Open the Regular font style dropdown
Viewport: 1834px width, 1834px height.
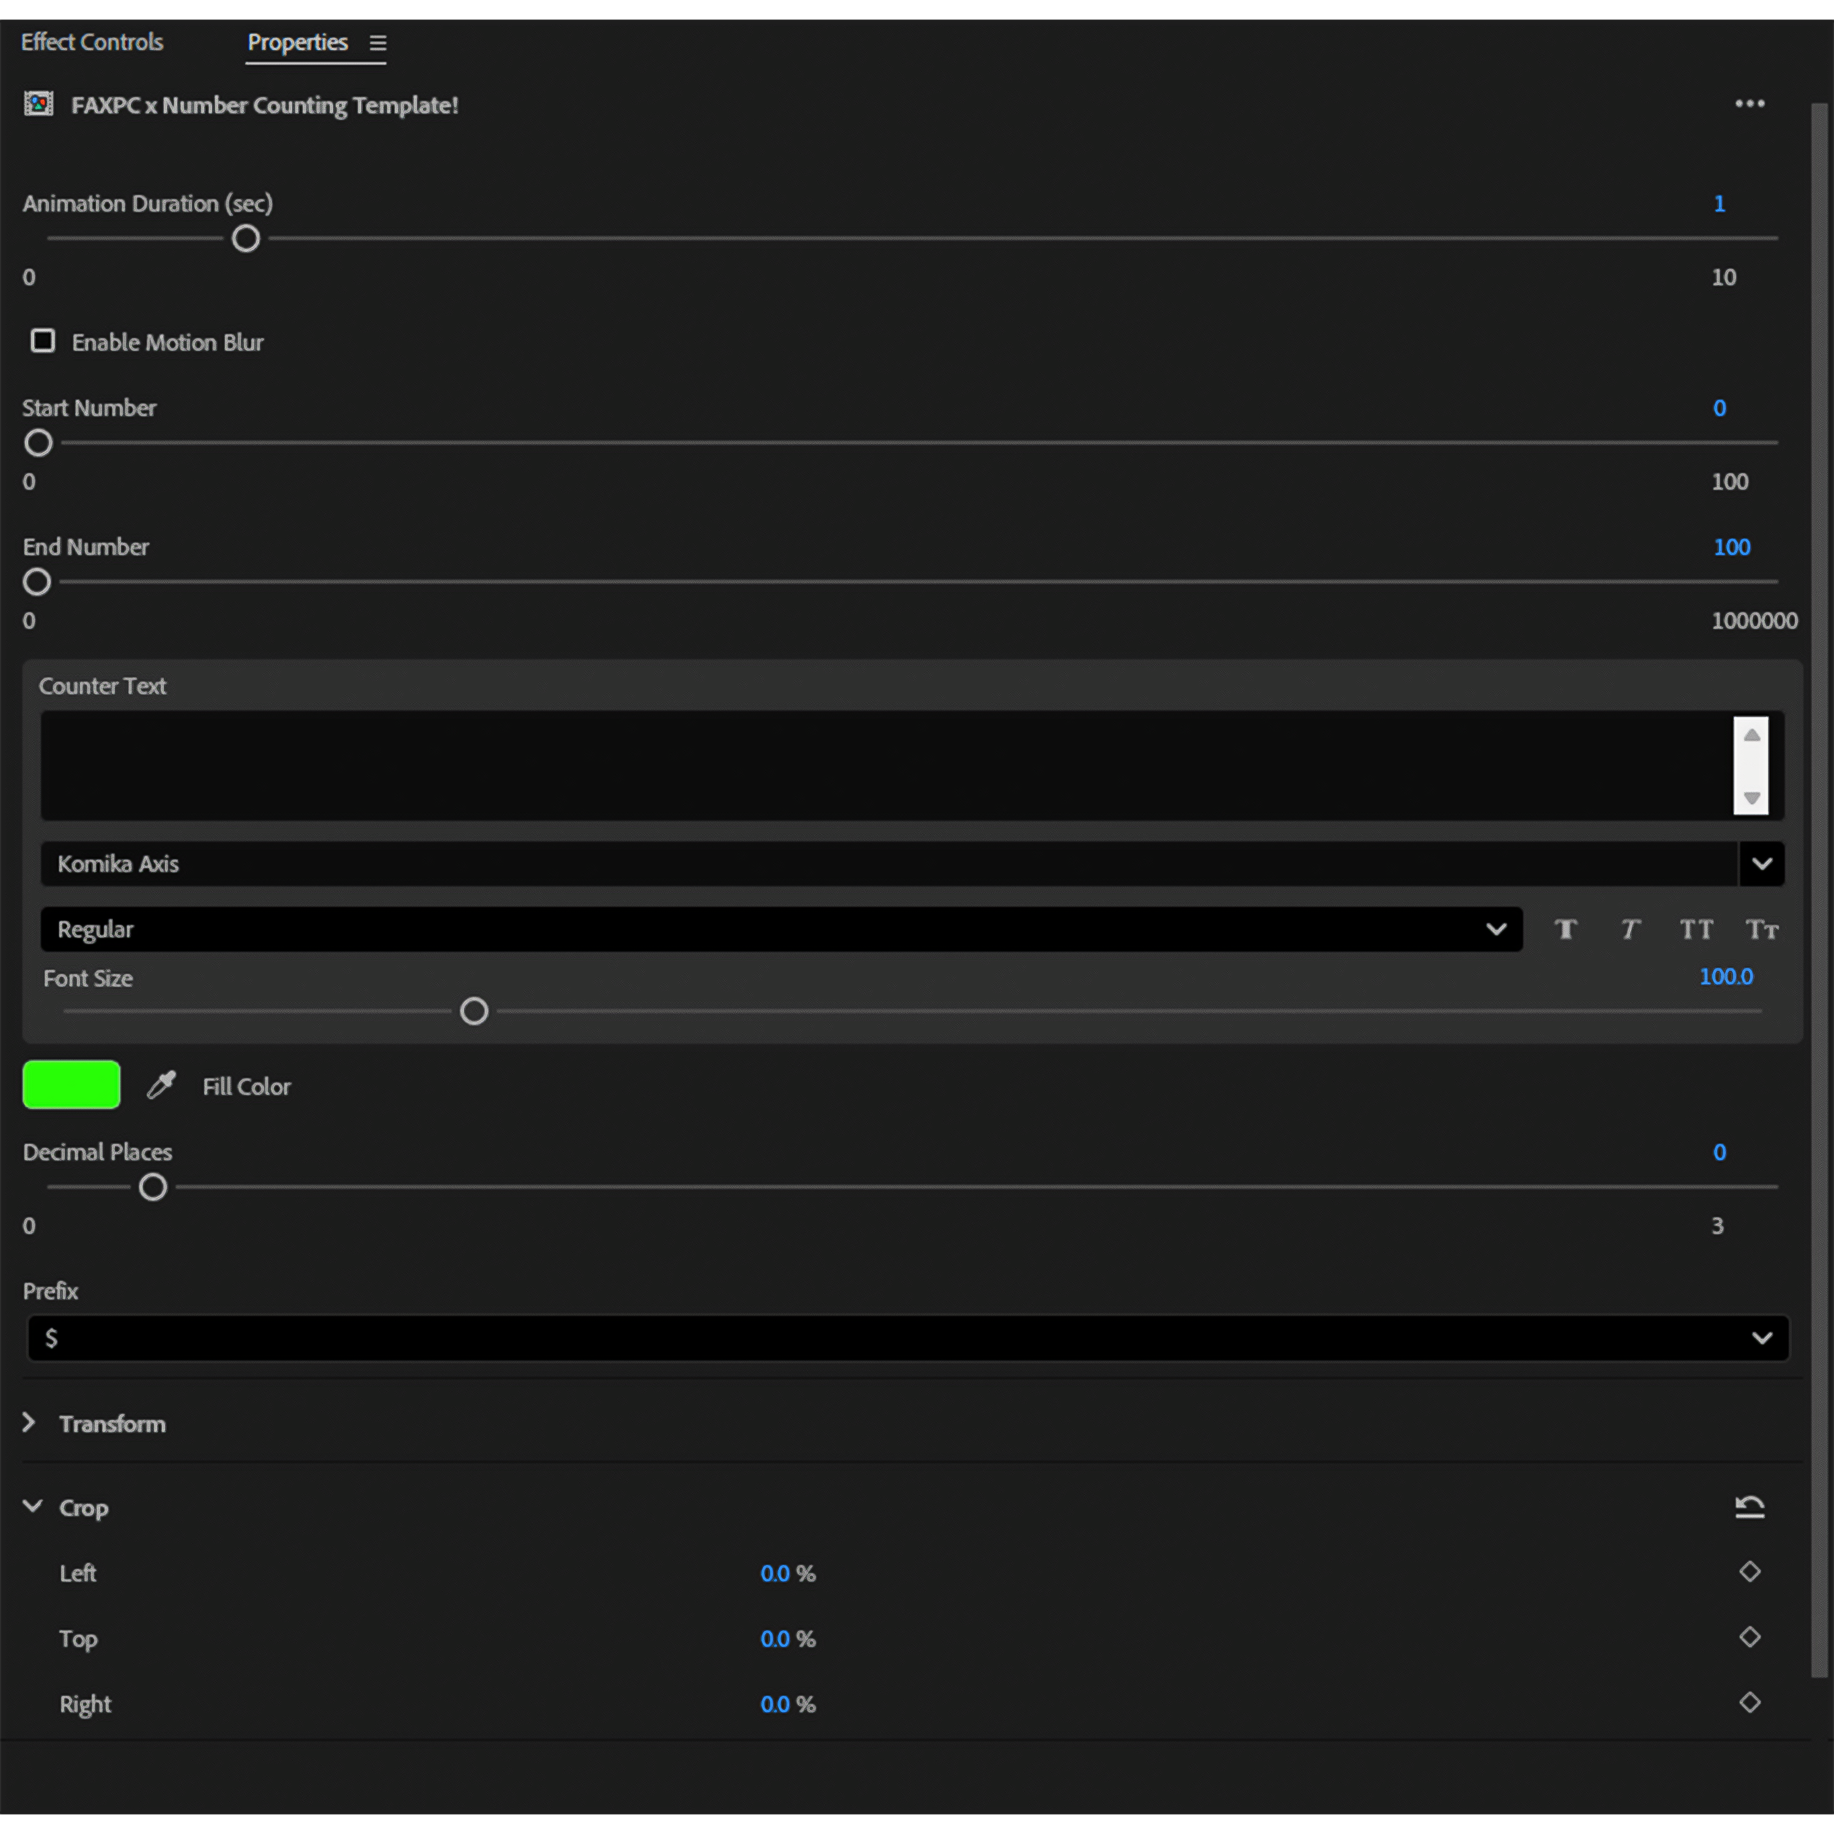pyautogui.click(x=1495, y=929)
